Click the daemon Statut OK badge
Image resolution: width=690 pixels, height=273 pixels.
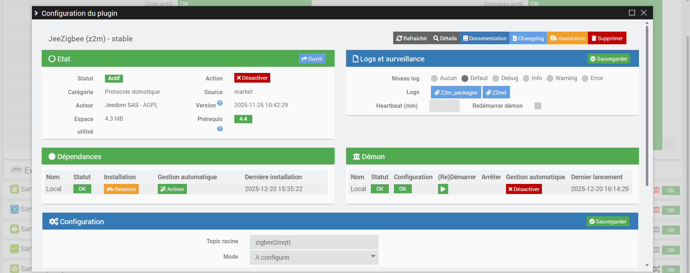380,189
